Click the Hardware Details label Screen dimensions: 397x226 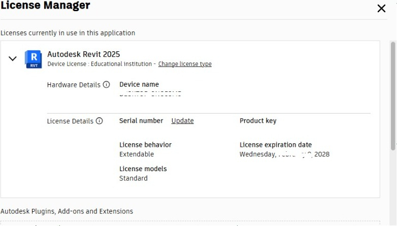tap(74, 85)
